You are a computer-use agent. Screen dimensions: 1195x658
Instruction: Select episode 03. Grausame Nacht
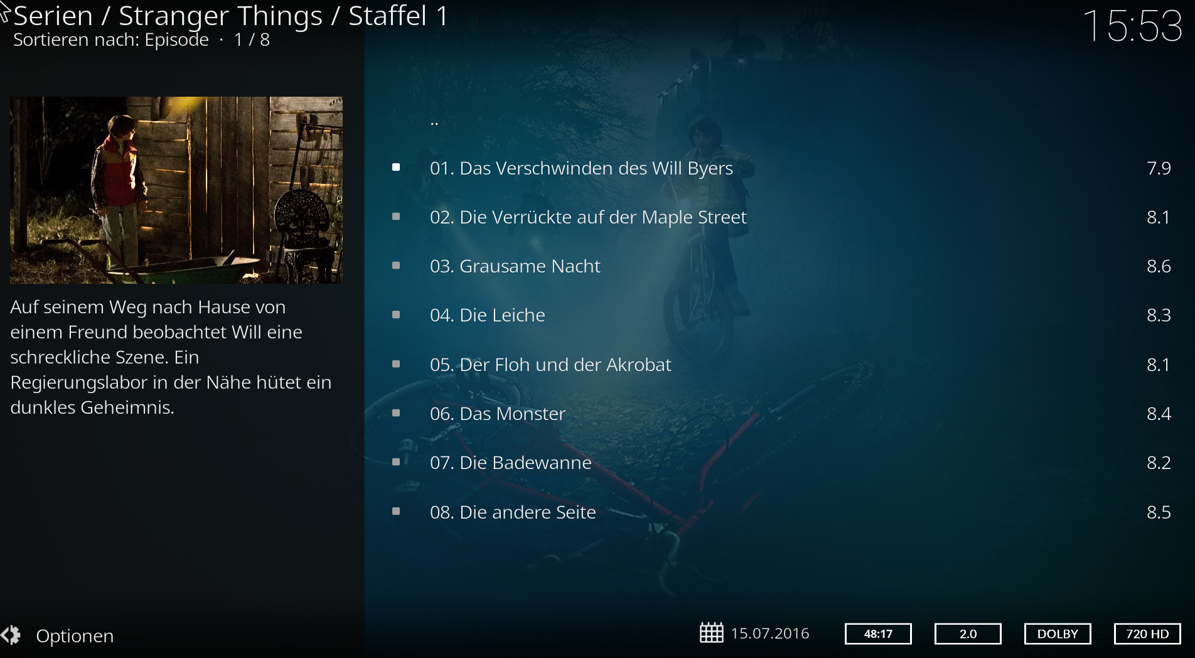(780, 266)
